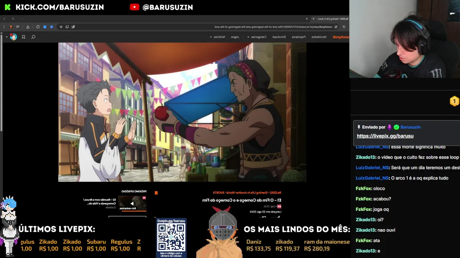Screen dimensions: 460x258
Task: Click the round blue extension icon
Action: pos(52,27)
